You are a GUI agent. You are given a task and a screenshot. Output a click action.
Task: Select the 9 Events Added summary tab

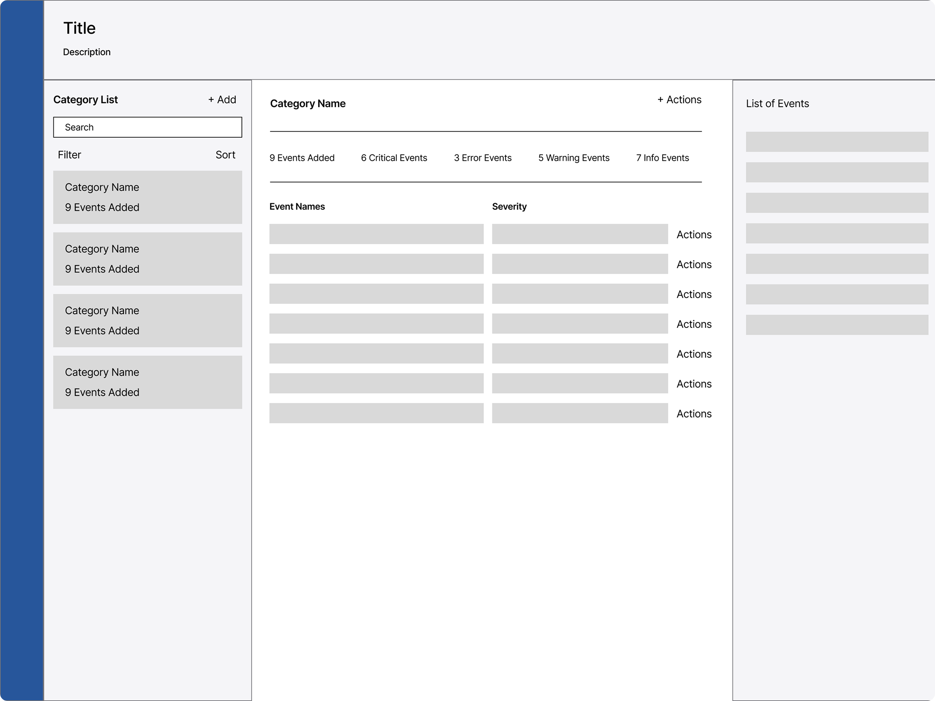[x=302, y=158]
